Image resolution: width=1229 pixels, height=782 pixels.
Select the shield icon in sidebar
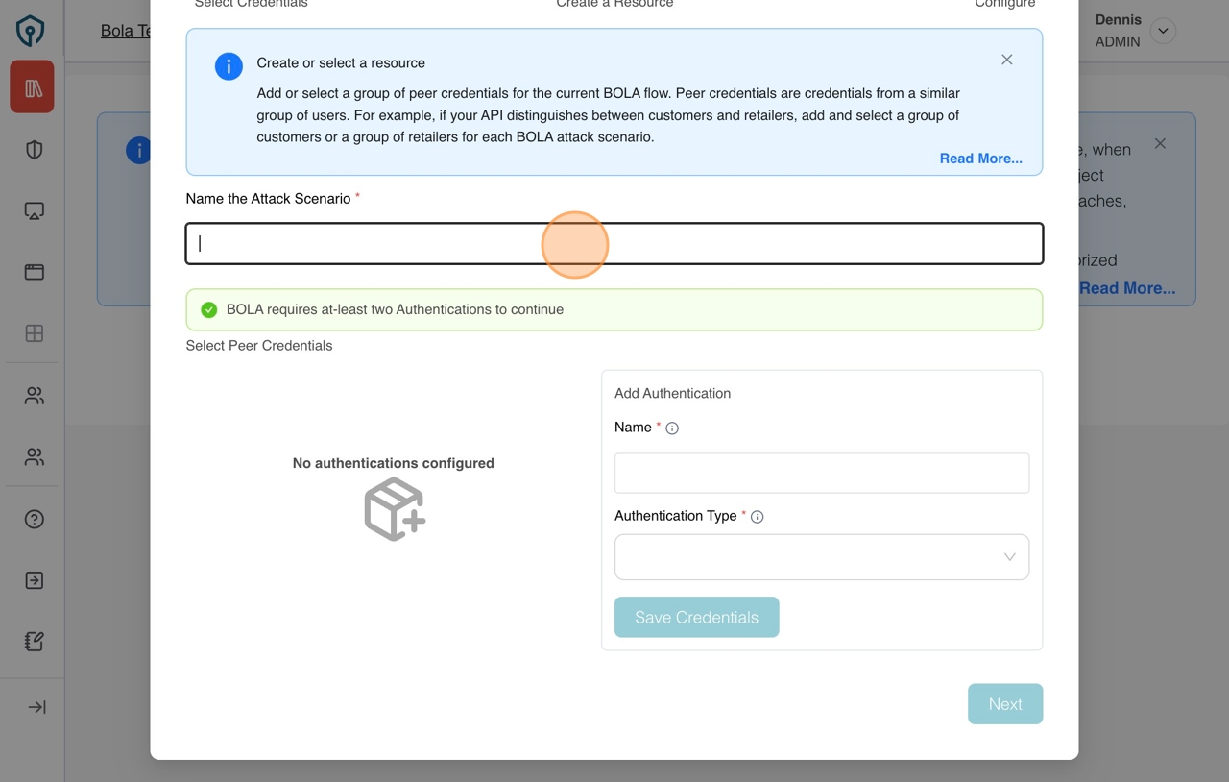[x=35, y=150]
